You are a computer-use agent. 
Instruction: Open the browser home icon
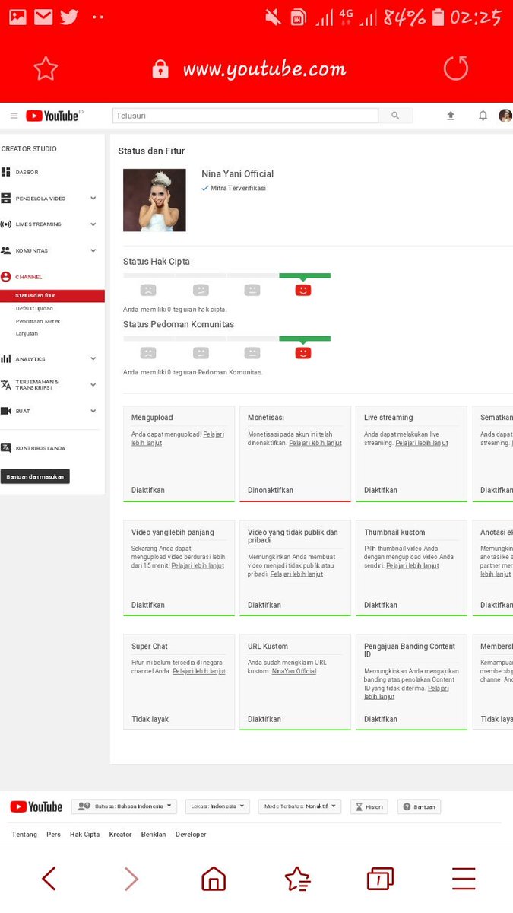[214, 879]
